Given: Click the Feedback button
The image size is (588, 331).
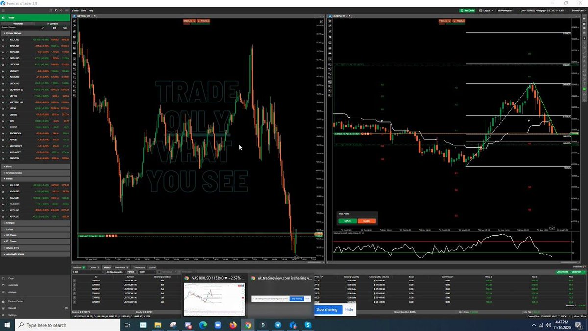Looking at the screenshot, I should tap(579, 267).
